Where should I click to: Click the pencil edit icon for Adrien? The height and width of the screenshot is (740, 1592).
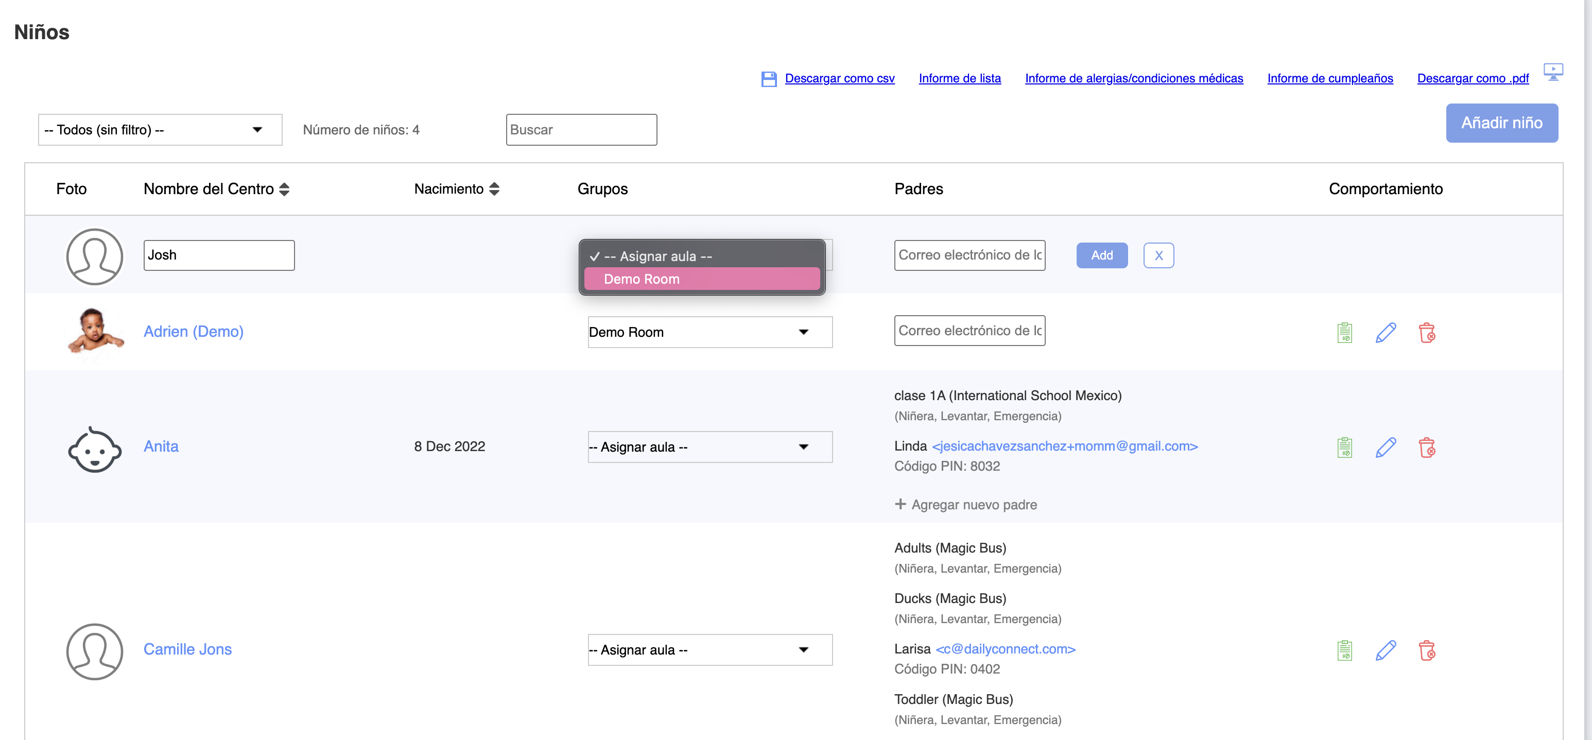pyautogui.click(x=1385, y=333)
